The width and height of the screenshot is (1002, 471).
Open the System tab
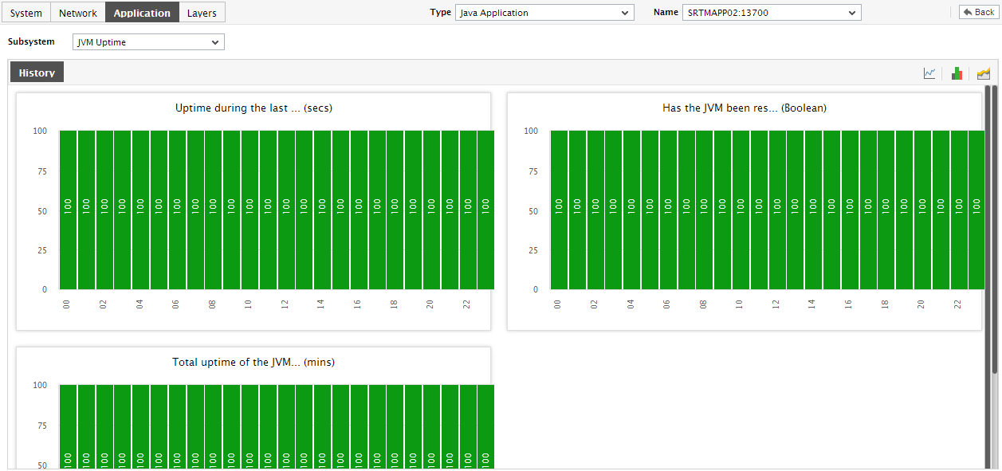pos(26,13)
